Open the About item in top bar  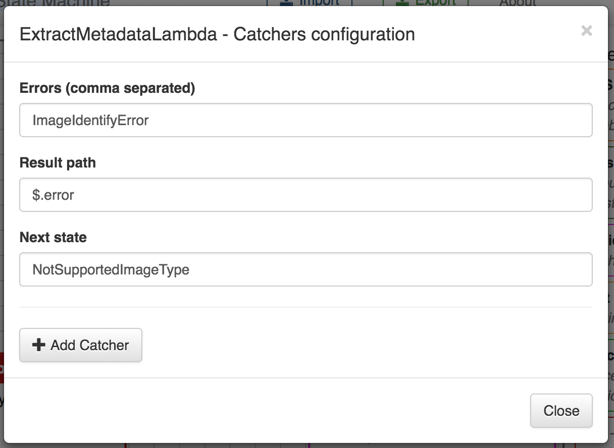(x=518, y=3)
